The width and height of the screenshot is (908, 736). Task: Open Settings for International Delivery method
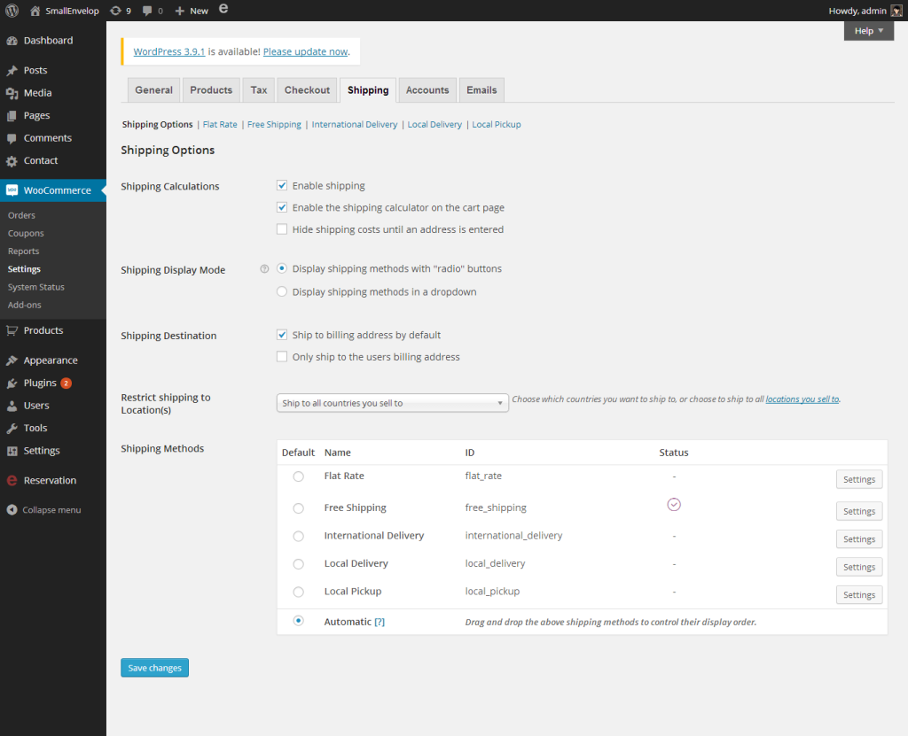pyautogui.click(x=859, y=539)
